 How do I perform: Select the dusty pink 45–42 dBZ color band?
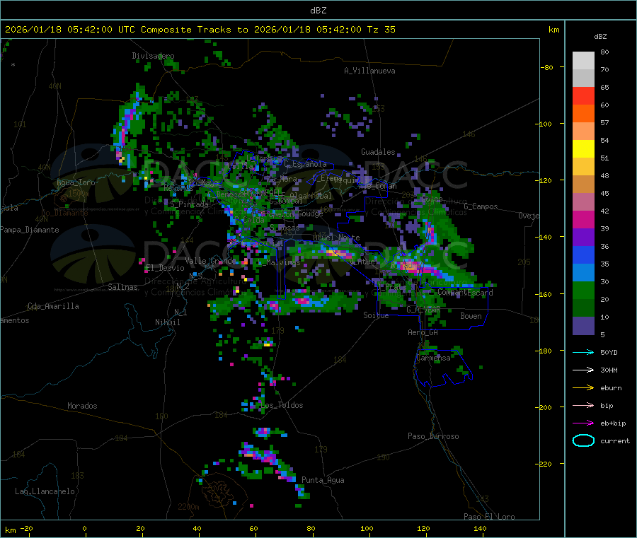pyautogui.click(x=583, y=201)
